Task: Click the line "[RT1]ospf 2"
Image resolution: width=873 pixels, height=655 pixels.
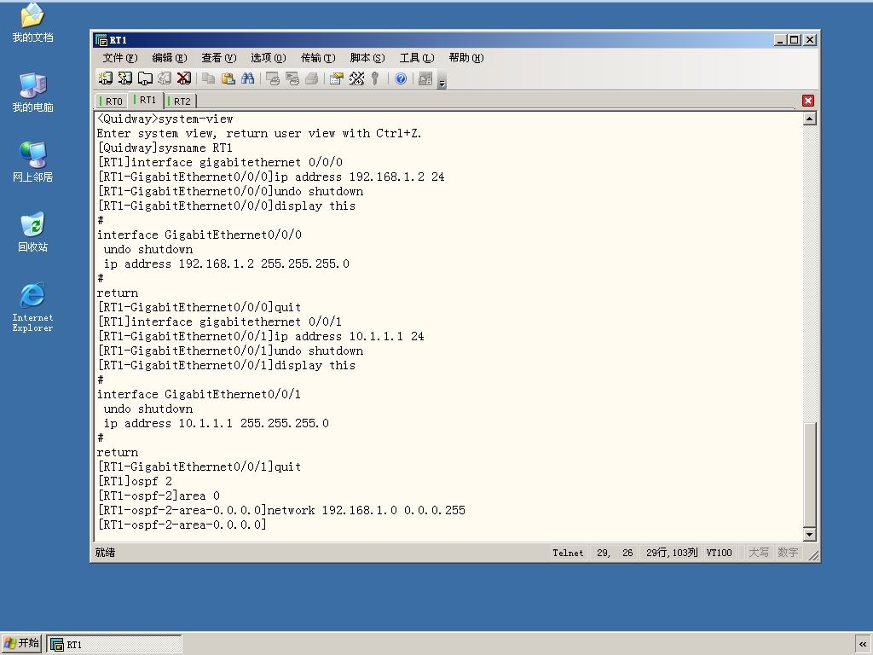Action: pos(135,481)
